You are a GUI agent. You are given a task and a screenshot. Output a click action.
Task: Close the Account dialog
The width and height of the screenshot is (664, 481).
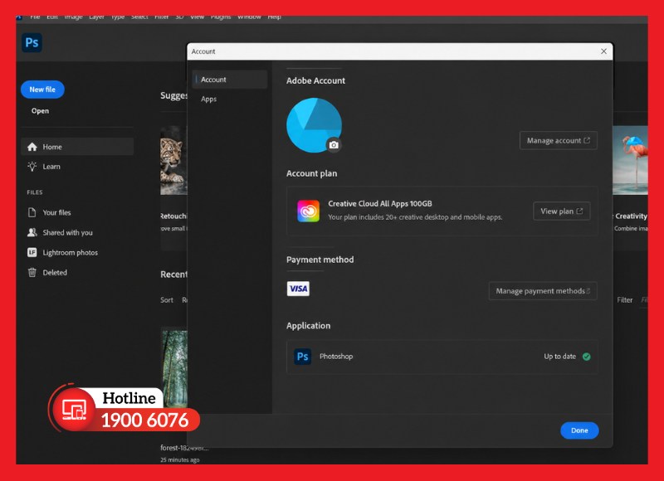point(603,51)
